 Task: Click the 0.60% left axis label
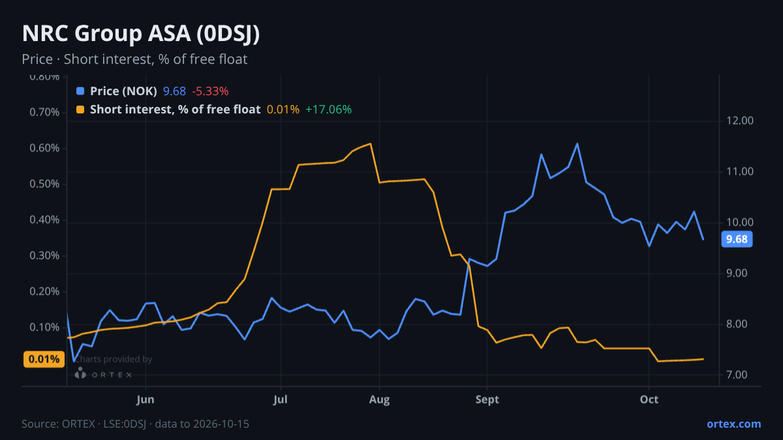44,148
